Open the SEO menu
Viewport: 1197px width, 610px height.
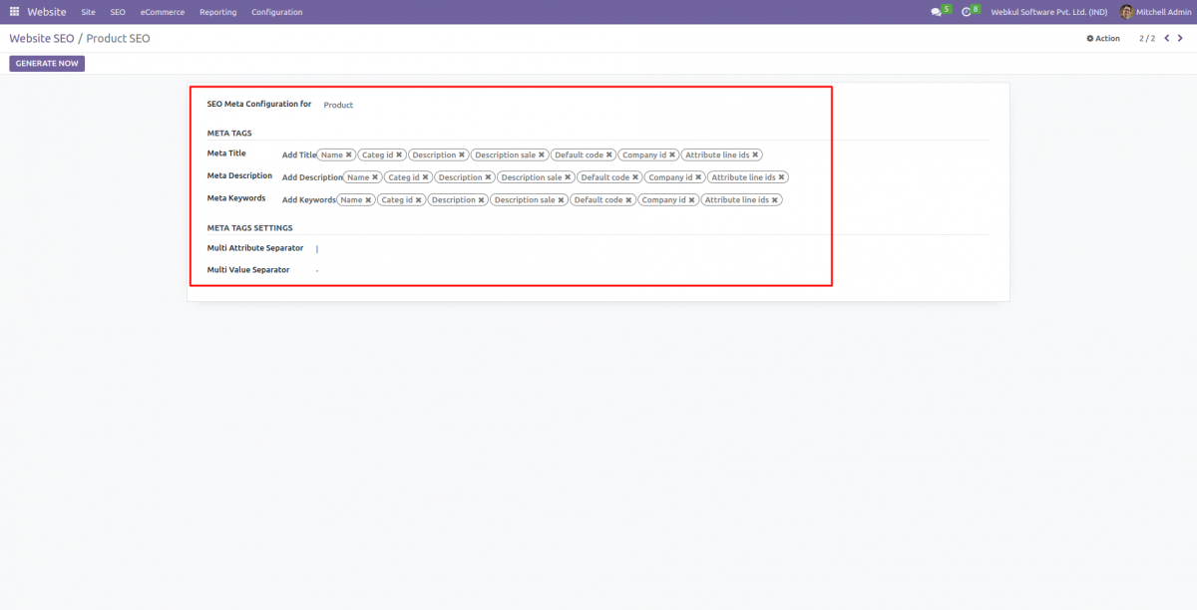point(117,12)
